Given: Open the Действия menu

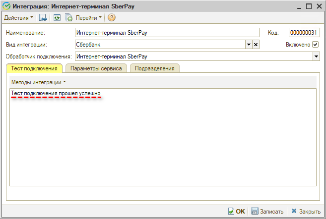Looking at the screenshot, I should pyautogui.click(x=18, y=18).
